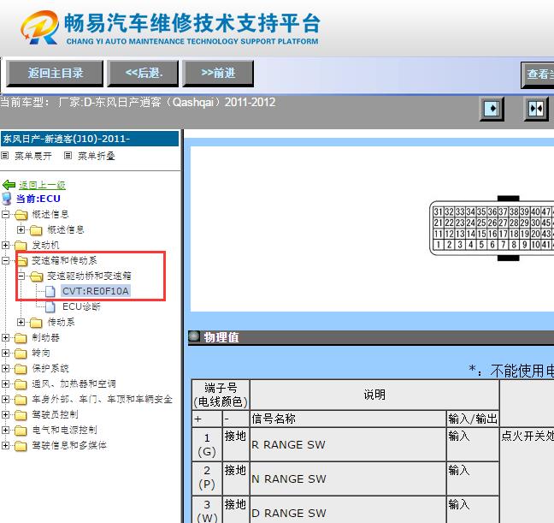This screenshot has width=554, height=523.
Task: Select 菜单折叠 to collapse the menu
Action: [x=96, y=156]
